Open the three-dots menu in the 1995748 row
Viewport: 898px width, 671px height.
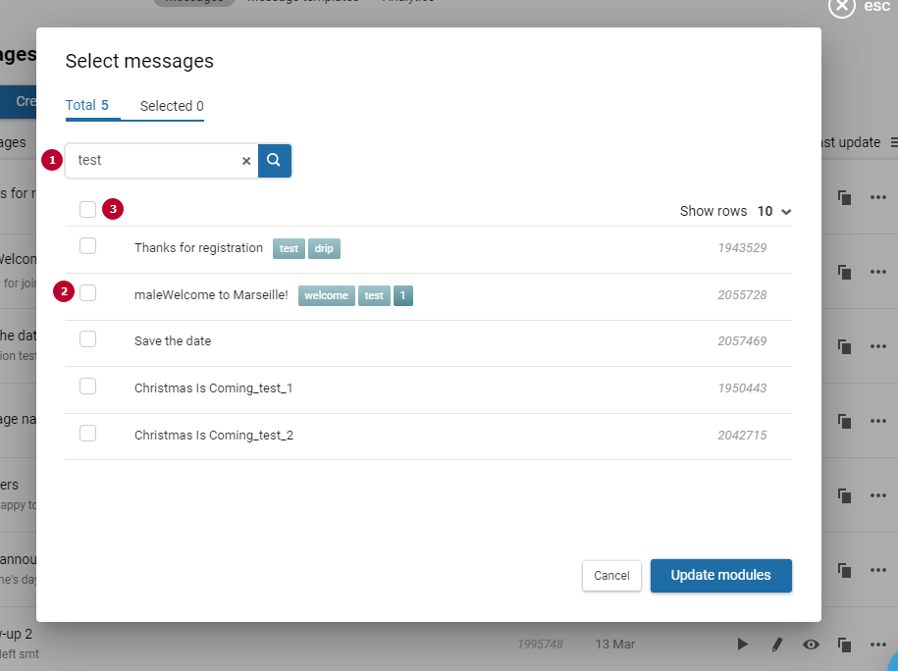pyautogui.click(x=878, y=645)
